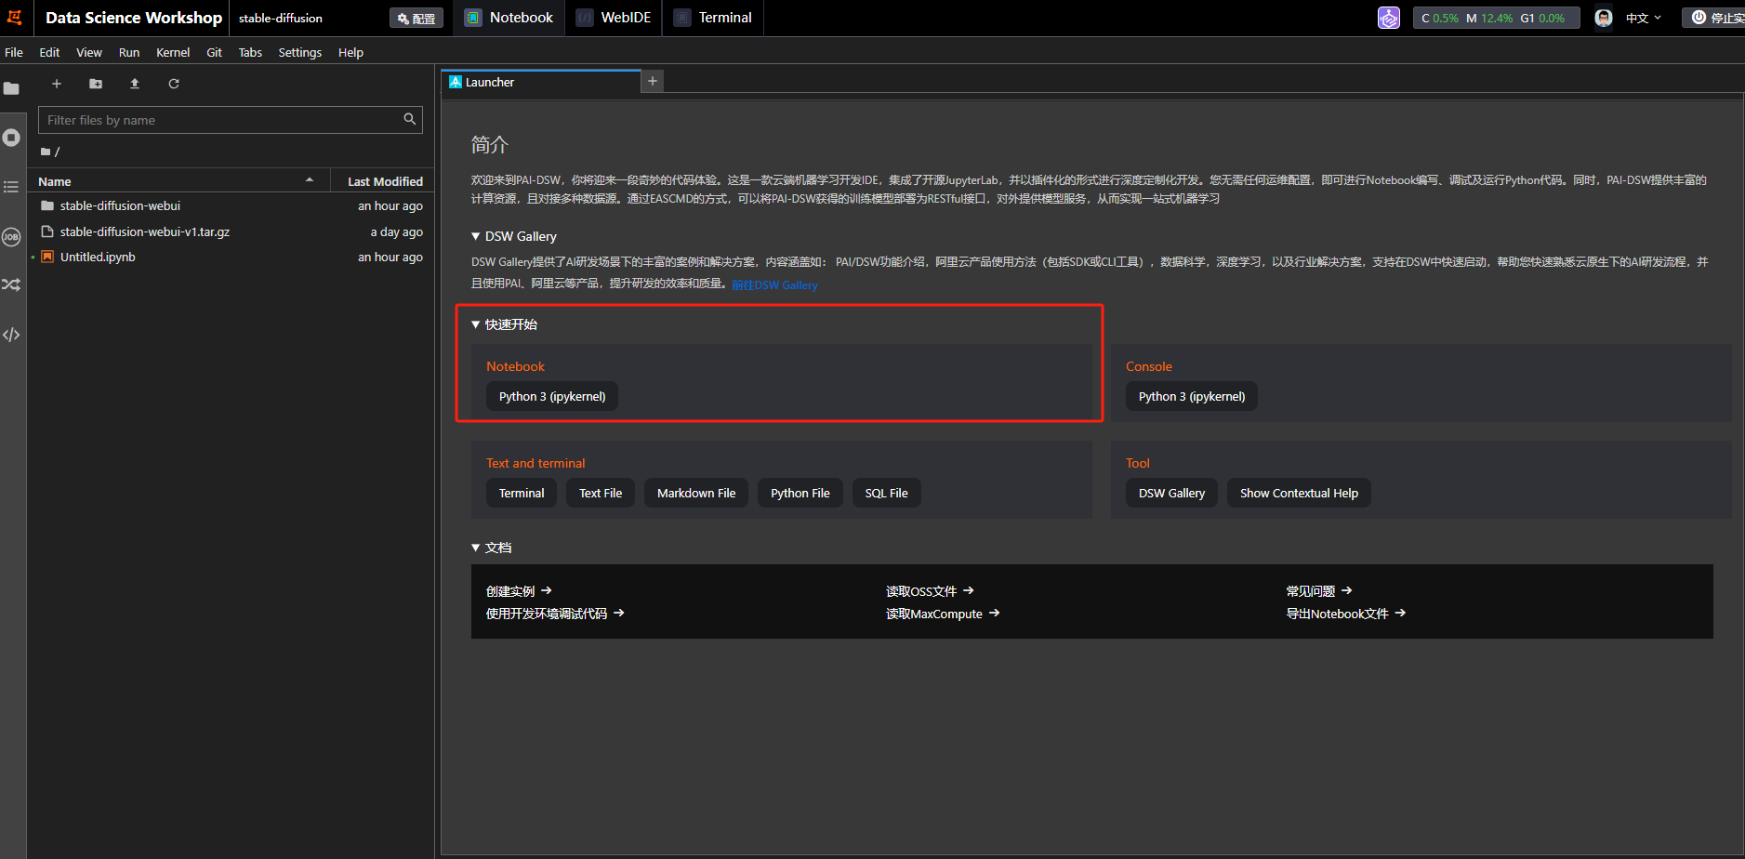1745x859 pixels.
Task: Open DSW Gallery from the Tool section
Action: [x=1171, y=493]
